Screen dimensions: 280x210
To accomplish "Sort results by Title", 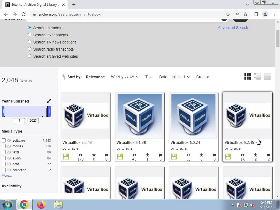I will (149, 77).
